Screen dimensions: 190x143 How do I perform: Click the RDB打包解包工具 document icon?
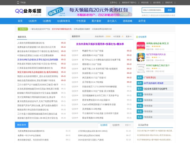click(x=141, y=68)
